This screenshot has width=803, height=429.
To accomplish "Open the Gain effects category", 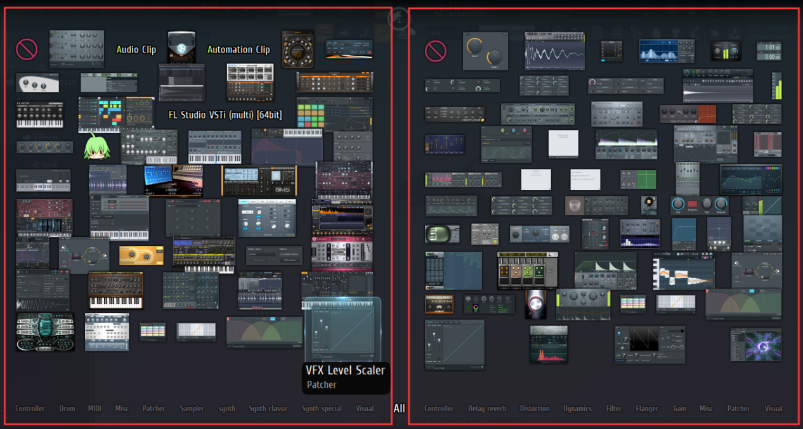I will [680, 409].
